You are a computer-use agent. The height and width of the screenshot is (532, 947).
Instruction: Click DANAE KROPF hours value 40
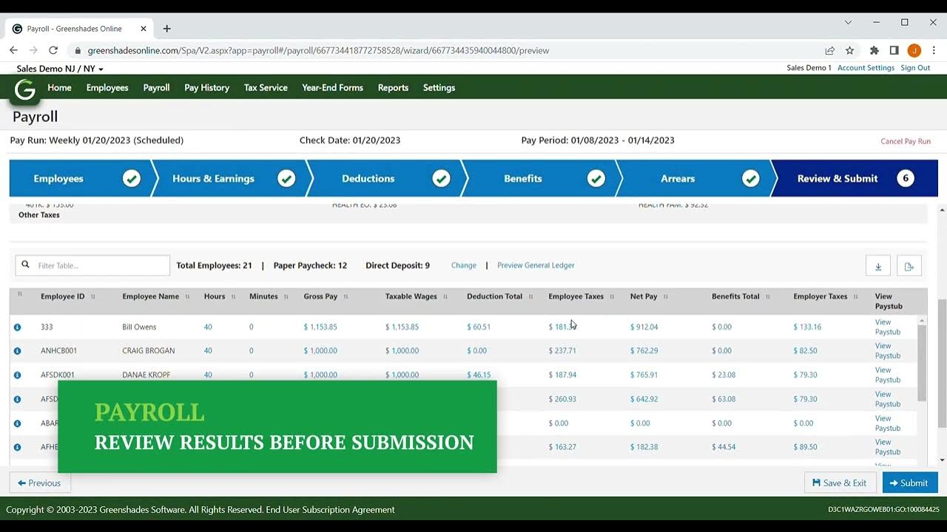208,375
